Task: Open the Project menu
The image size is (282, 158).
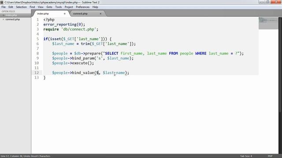Action: (69, 7)
